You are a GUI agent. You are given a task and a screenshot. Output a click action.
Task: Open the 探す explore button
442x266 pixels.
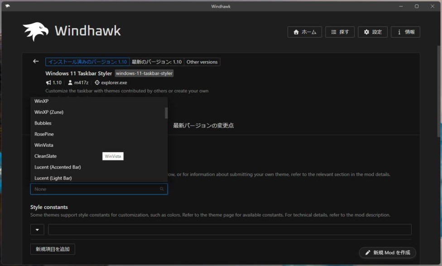340,32
